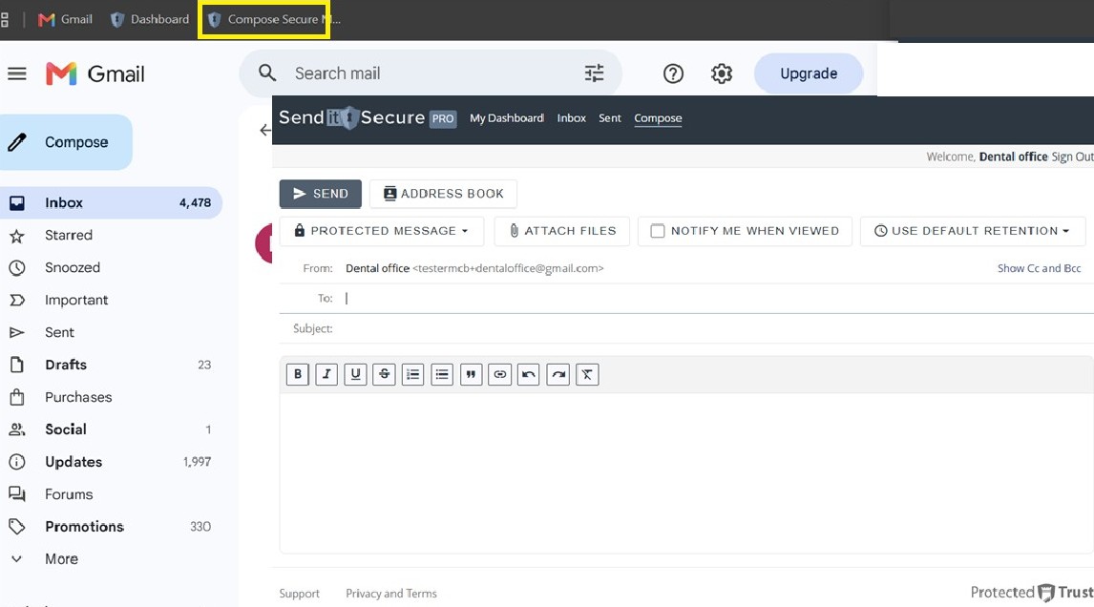Open Gmail main menu hamburger icon
Image resolution: width=1094 pixels, height=607 pixels.
tap(17, 73)
